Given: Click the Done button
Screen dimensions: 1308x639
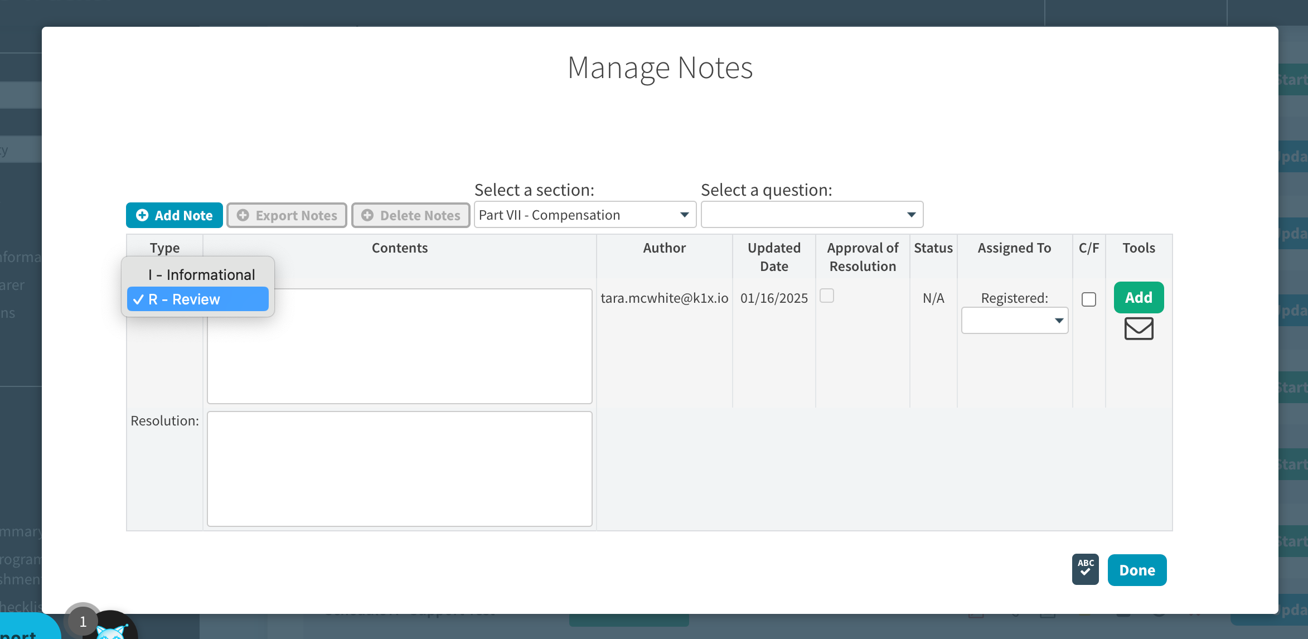Looking at the screenshot, I should pyautogui.click(x=1136, y=570).
